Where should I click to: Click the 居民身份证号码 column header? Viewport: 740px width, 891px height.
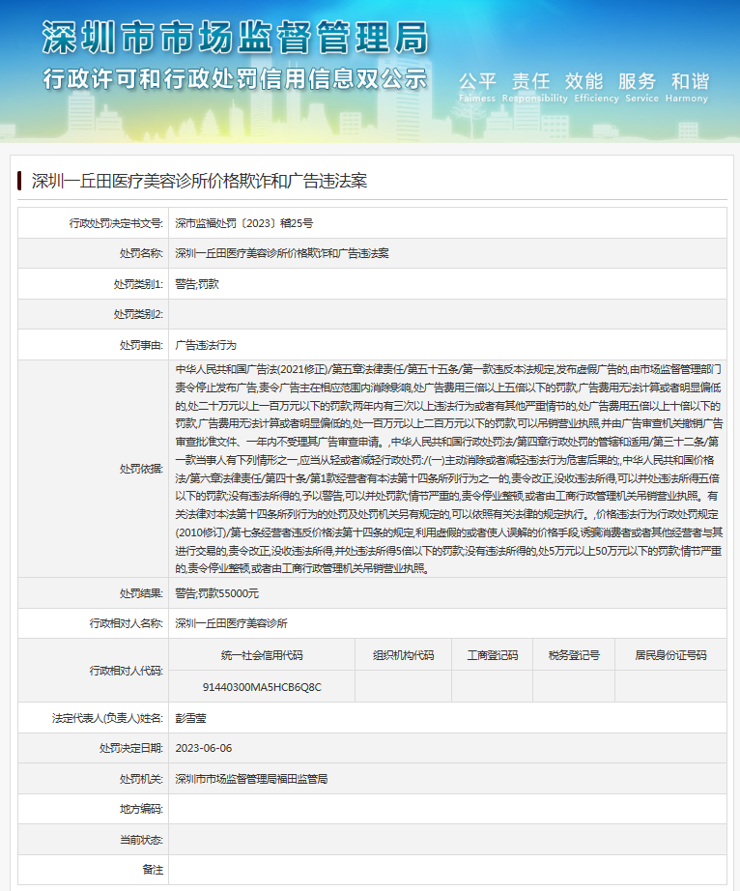(x=670, y=655)
